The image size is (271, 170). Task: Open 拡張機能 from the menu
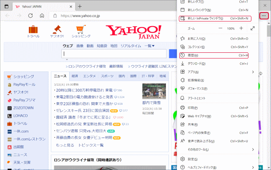217,80
